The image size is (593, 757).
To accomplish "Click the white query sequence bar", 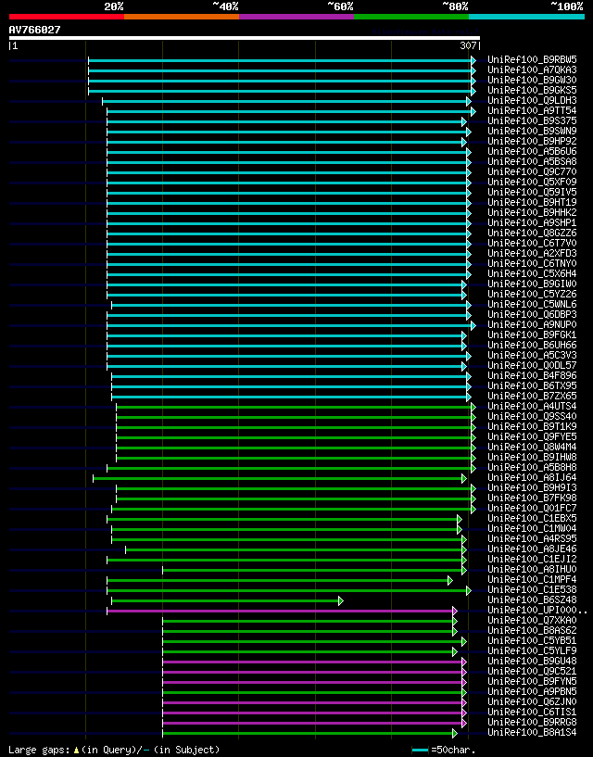I will pyautogui.click(x=245, y=38).
